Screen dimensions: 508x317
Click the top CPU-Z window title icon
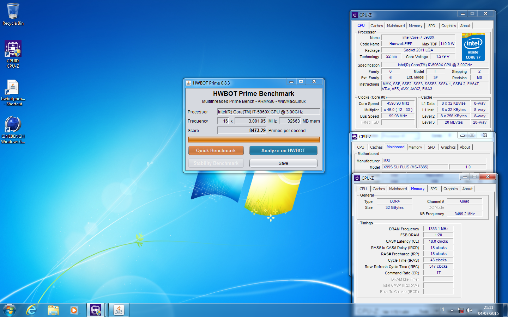pos(355,15)
